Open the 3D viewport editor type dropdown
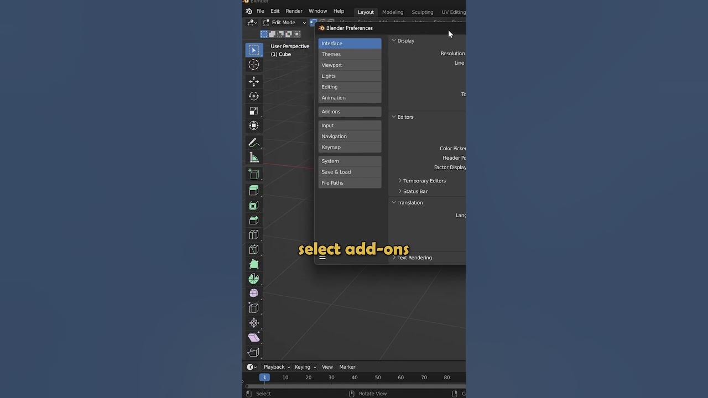The height and width of the screenshot is (398, 708). click(252, 23)
